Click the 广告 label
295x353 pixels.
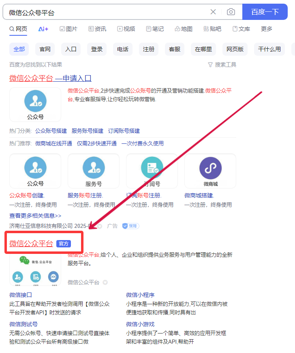(x=112, y=226)
